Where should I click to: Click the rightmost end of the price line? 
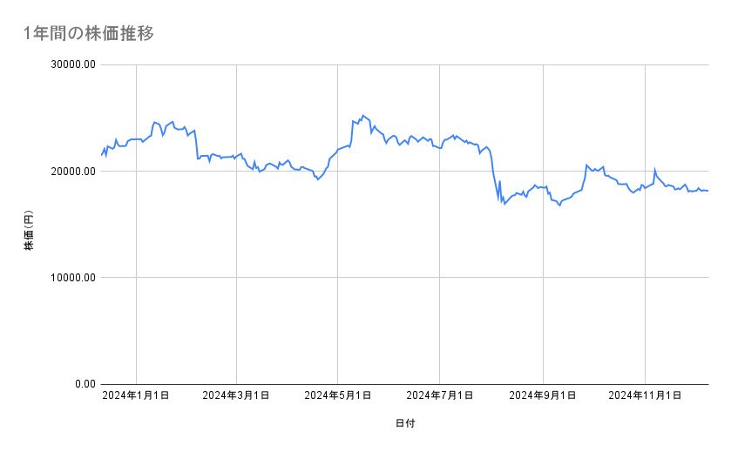click(707, 191)
